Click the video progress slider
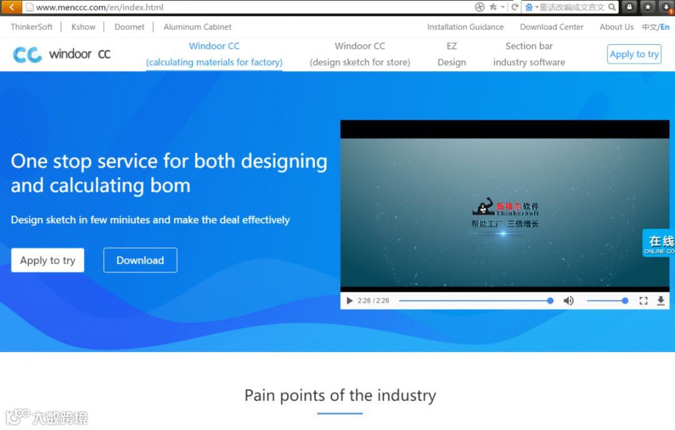Viewport: 675px width, 430px height. [x=476, y=301]
